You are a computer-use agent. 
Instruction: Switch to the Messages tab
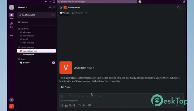click(65, 13)
